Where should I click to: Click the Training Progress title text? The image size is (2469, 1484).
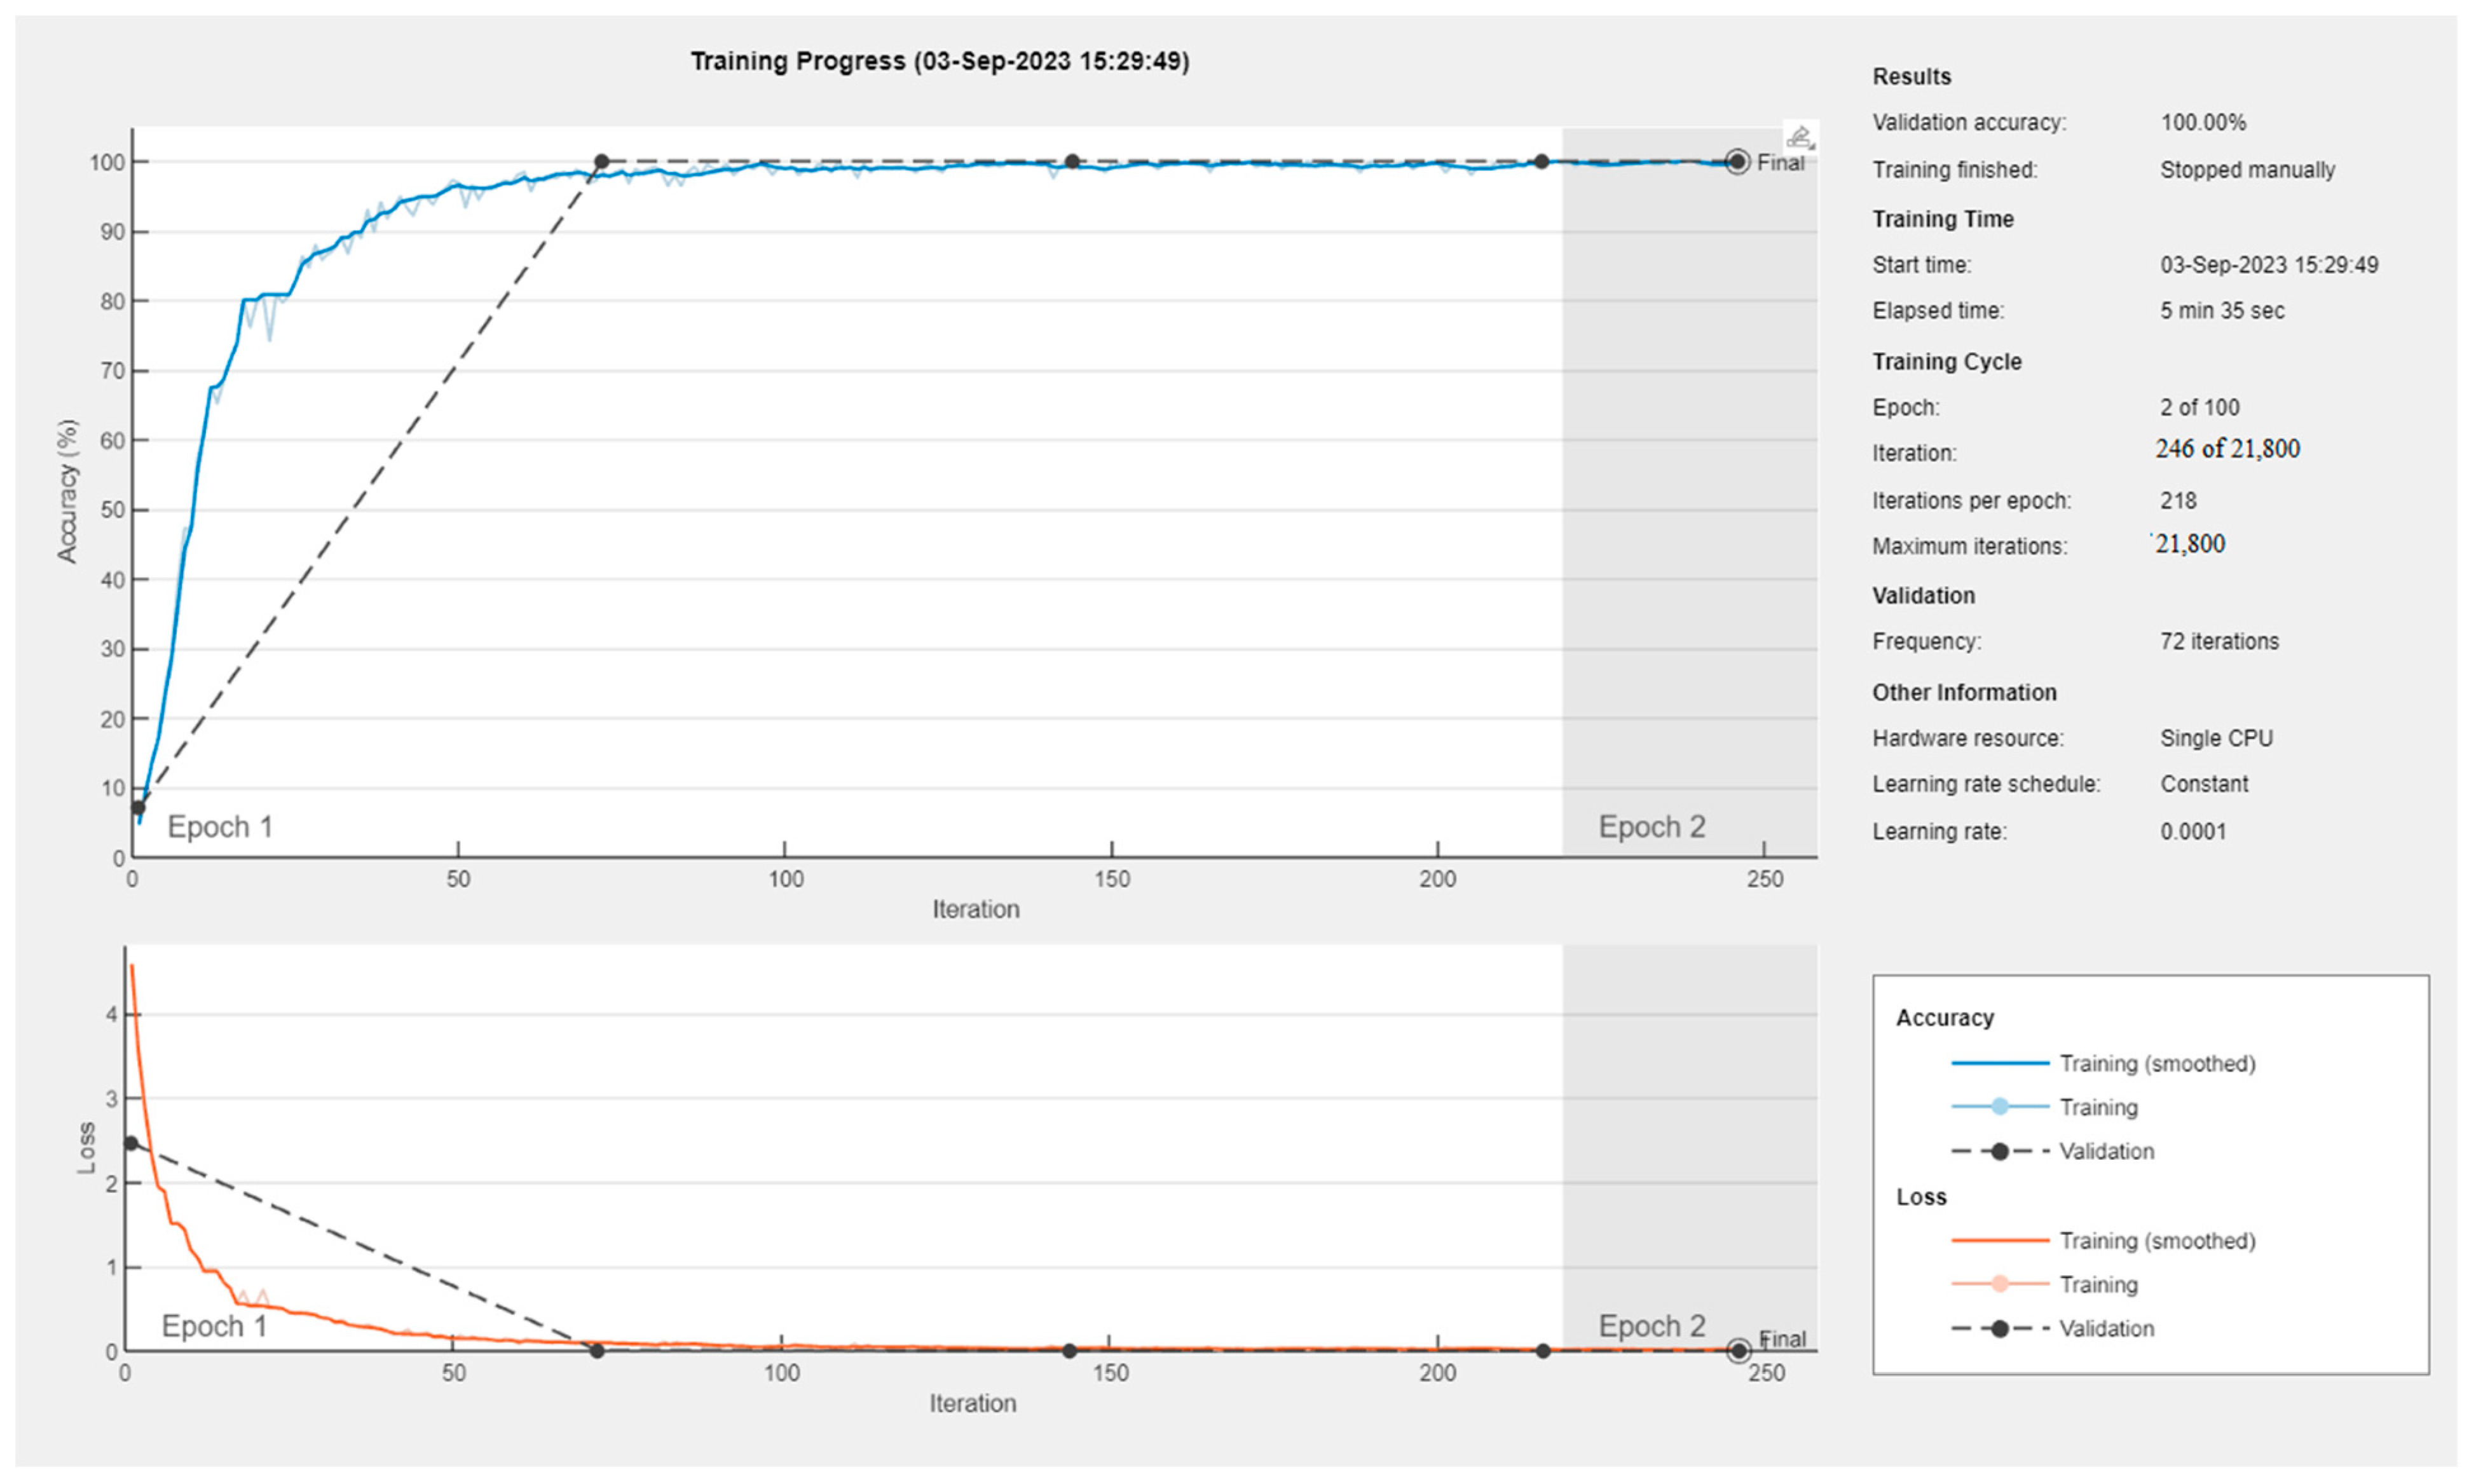coord(939,61)
